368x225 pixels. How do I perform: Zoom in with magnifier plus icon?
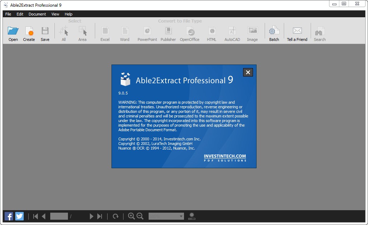coord(131,216)
